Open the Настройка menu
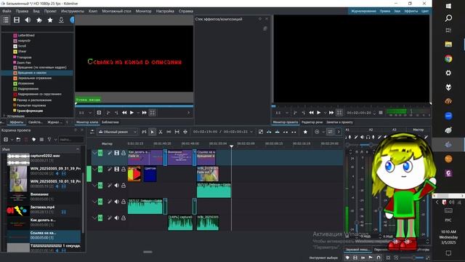The image size is (465, 262). click(x=165, y=11)
